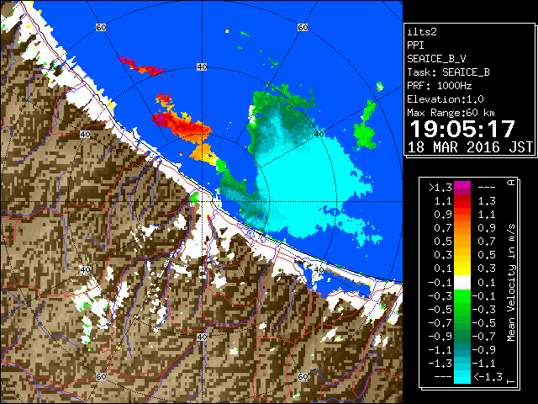Screen dimensions: 538x404
Task: Click the '<-1.3' legend label
Action: click(488, 376)
